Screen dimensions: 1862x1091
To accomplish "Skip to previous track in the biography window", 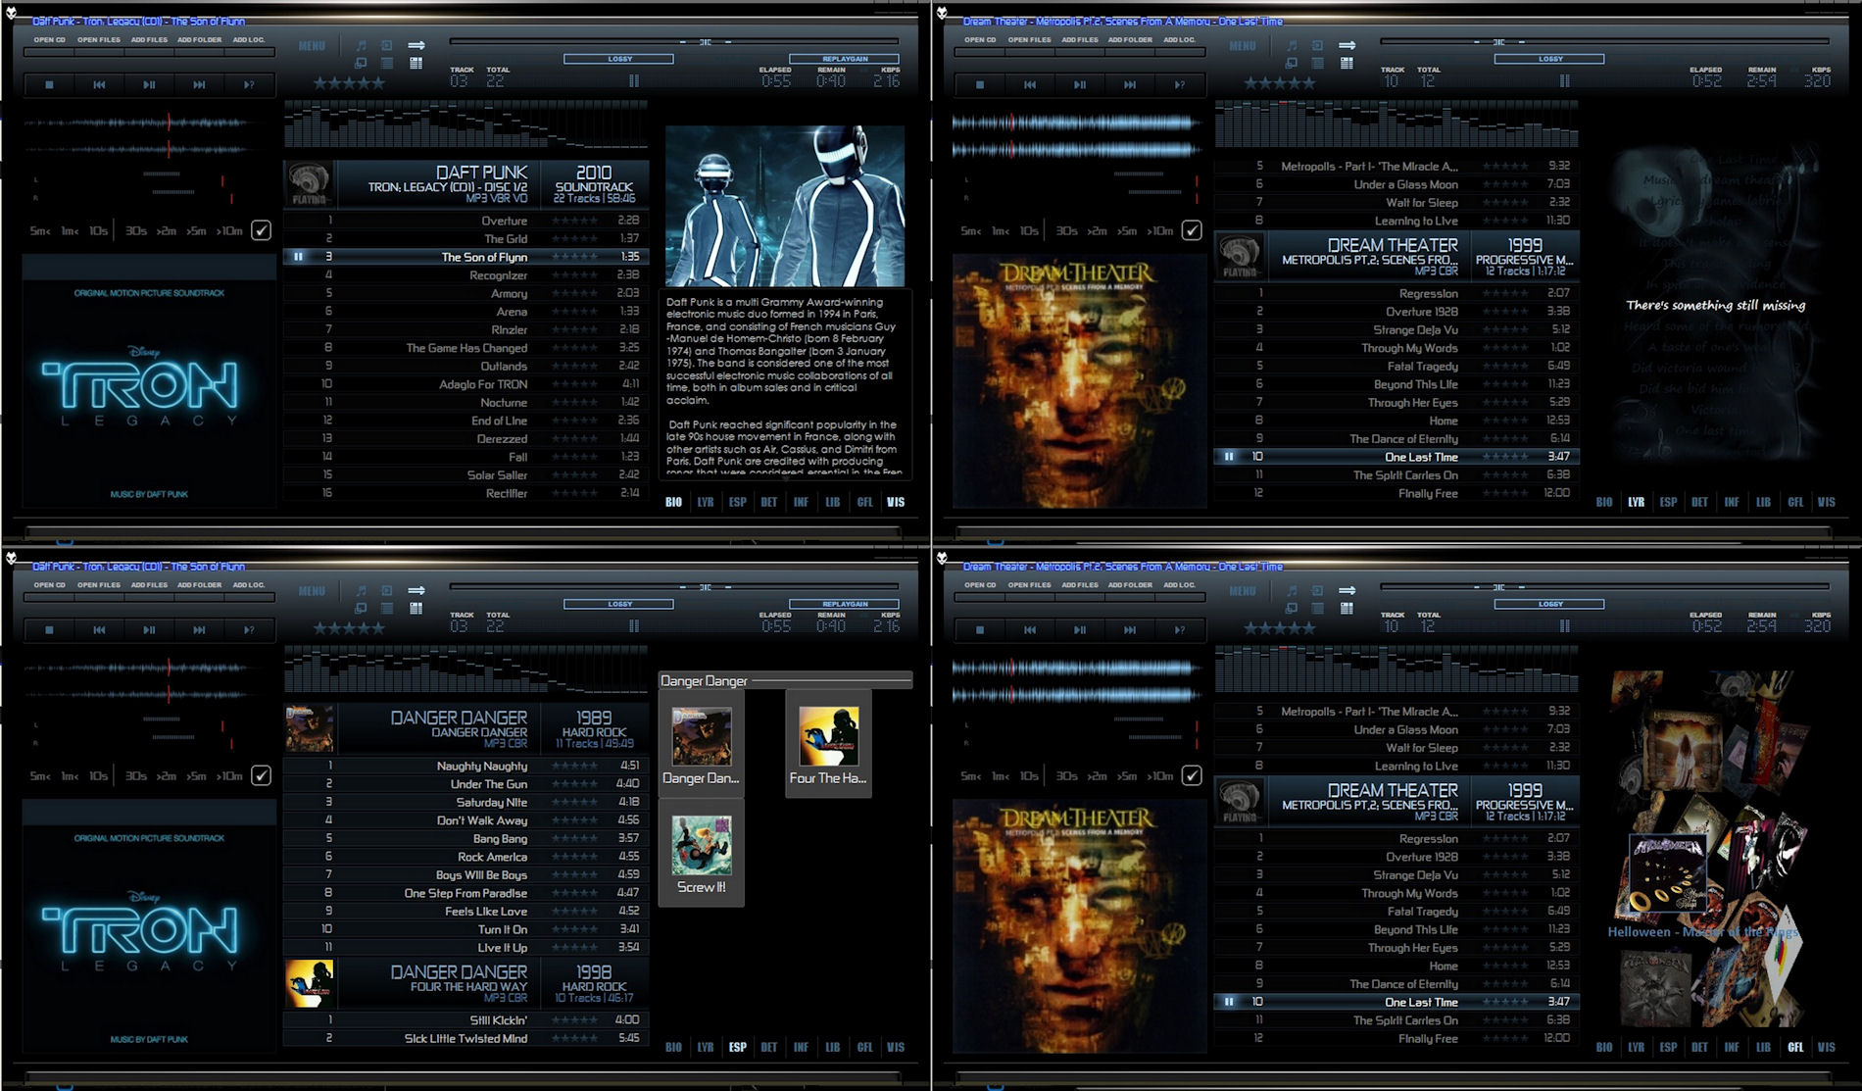I will pos(99,85).
